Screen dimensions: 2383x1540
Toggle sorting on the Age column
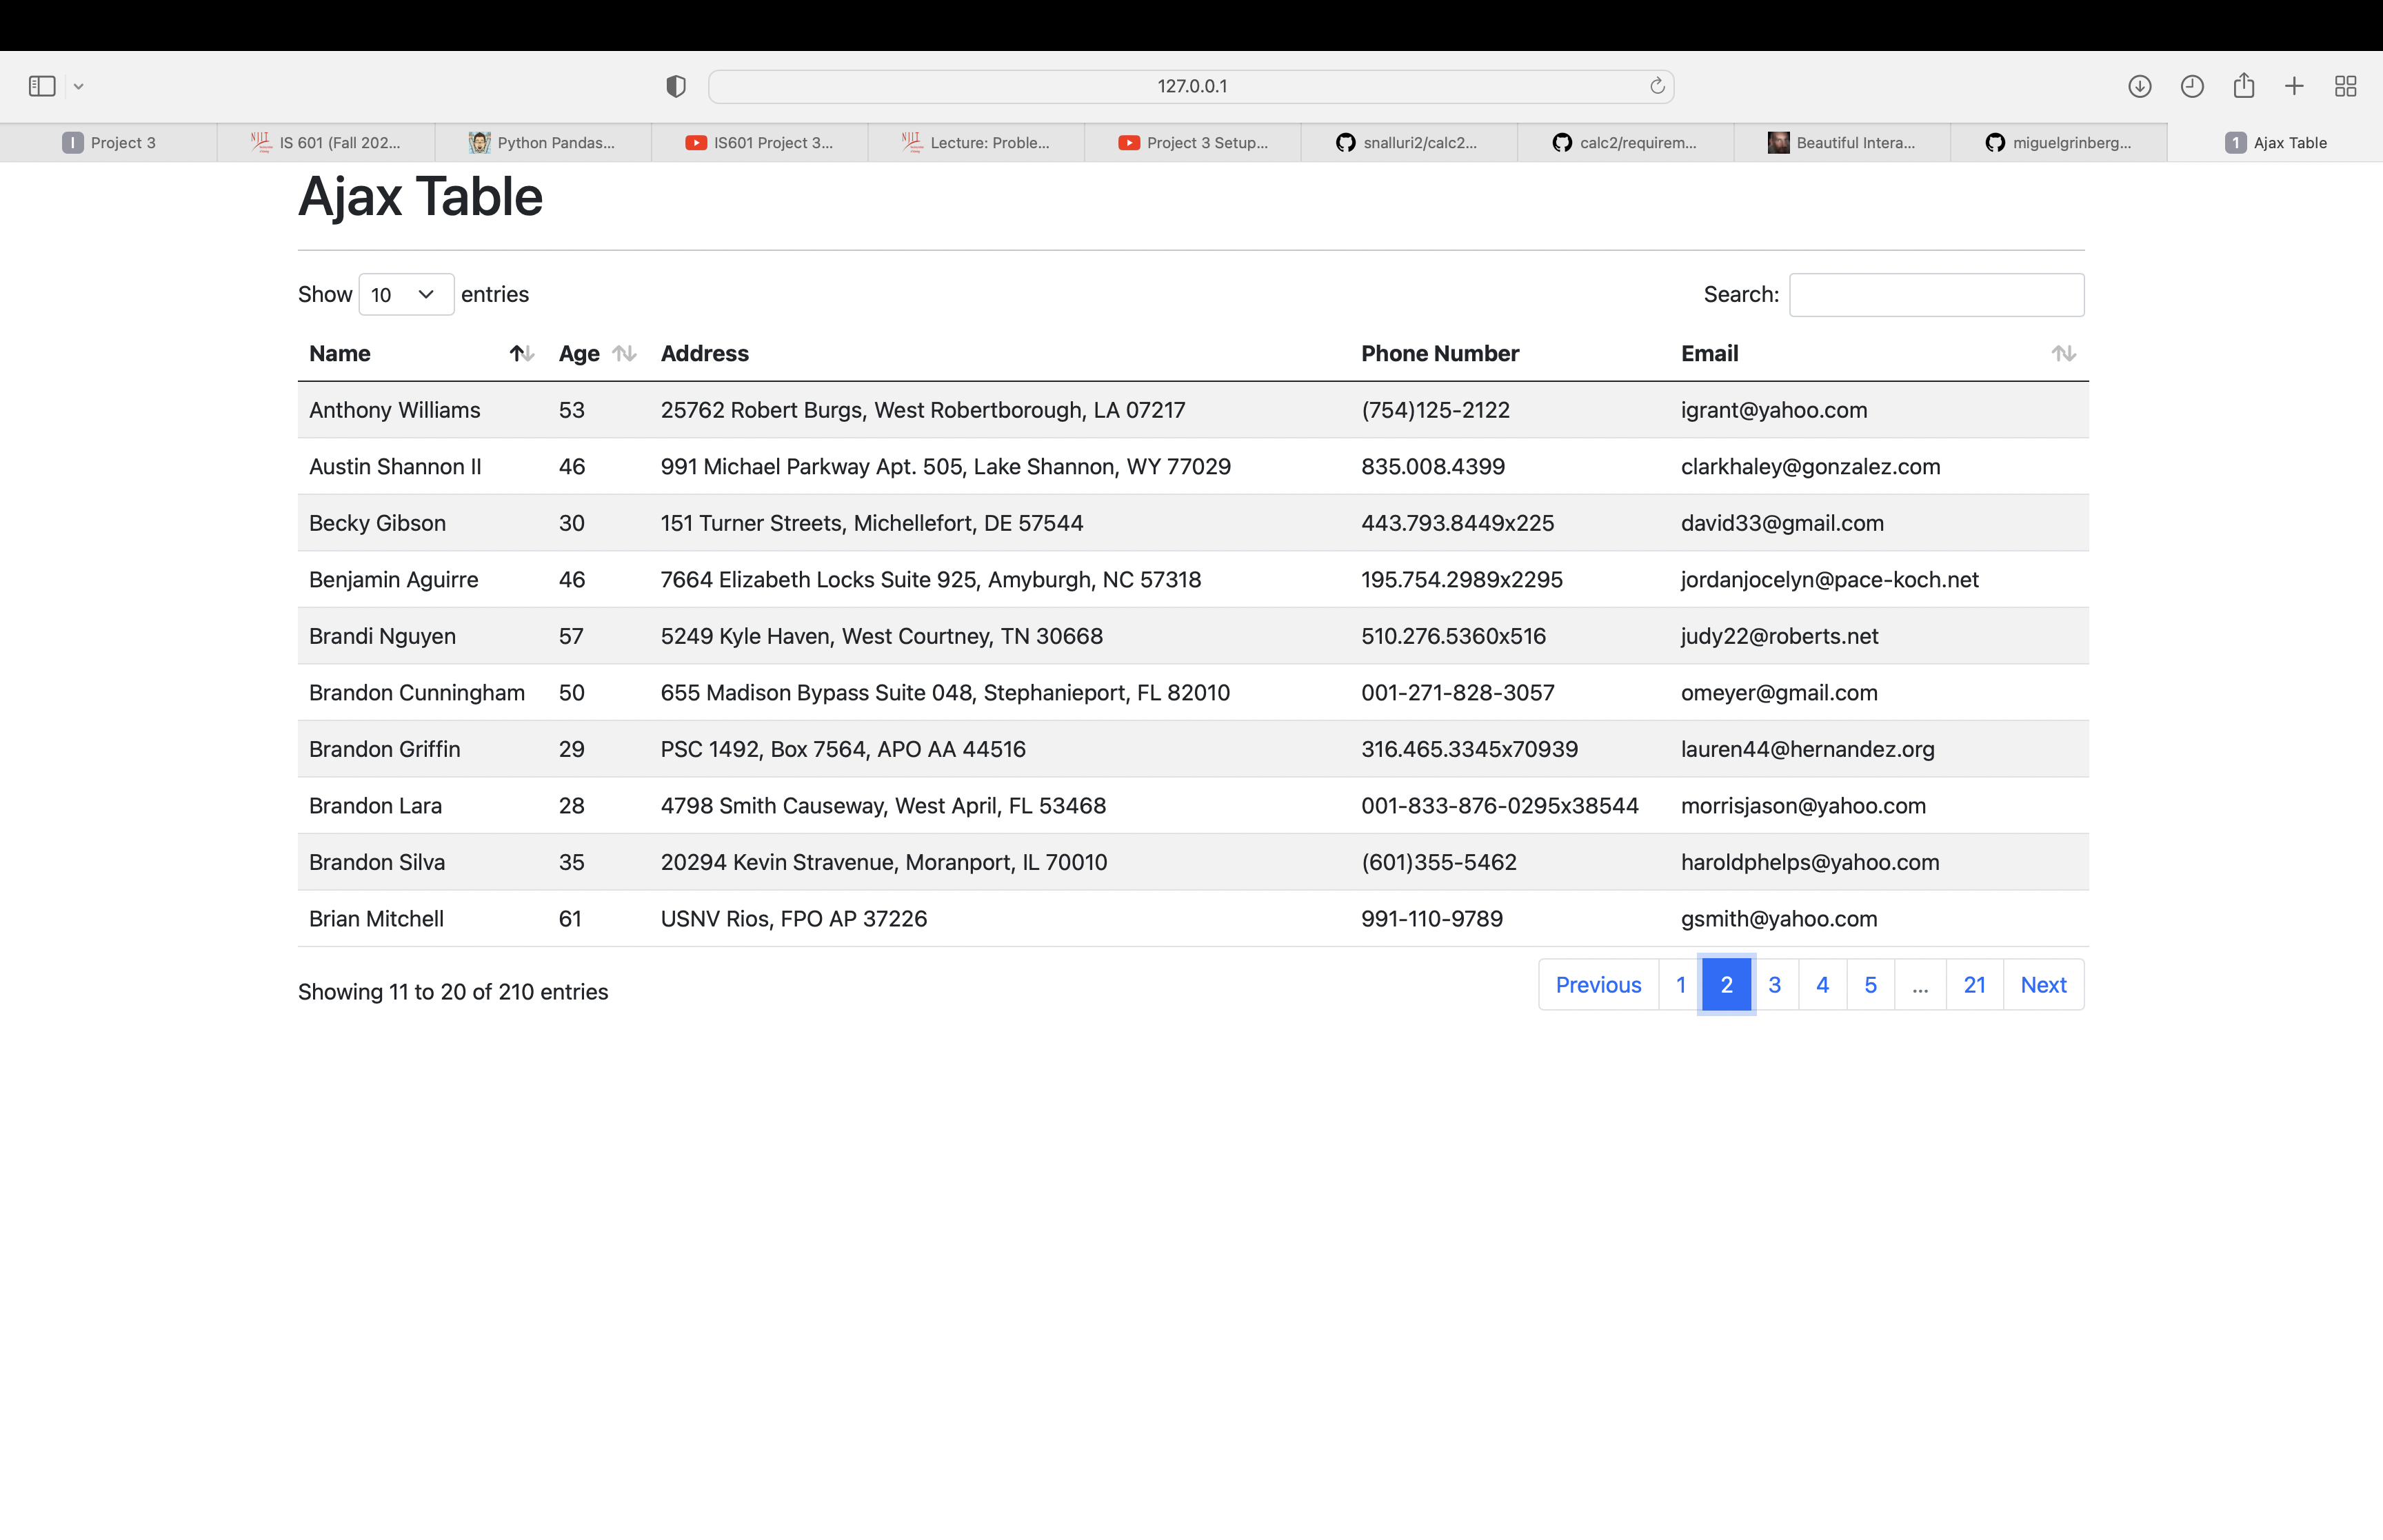click(624, 353)
